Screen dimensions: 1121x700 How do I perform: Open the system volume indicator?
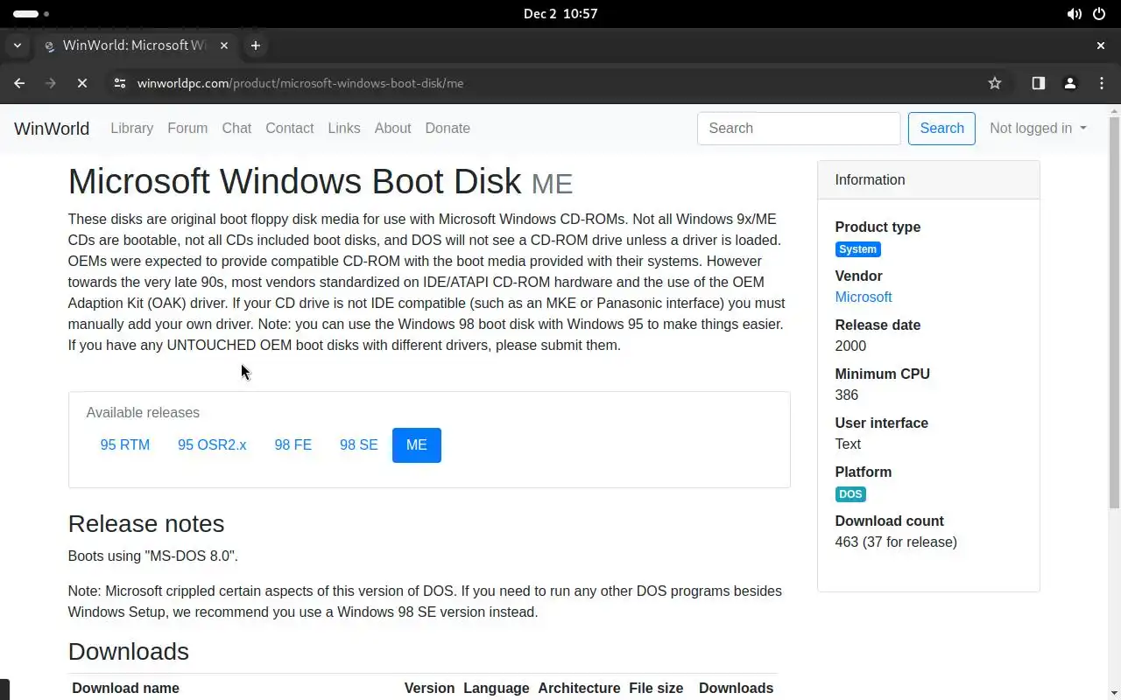point(1074,14)
